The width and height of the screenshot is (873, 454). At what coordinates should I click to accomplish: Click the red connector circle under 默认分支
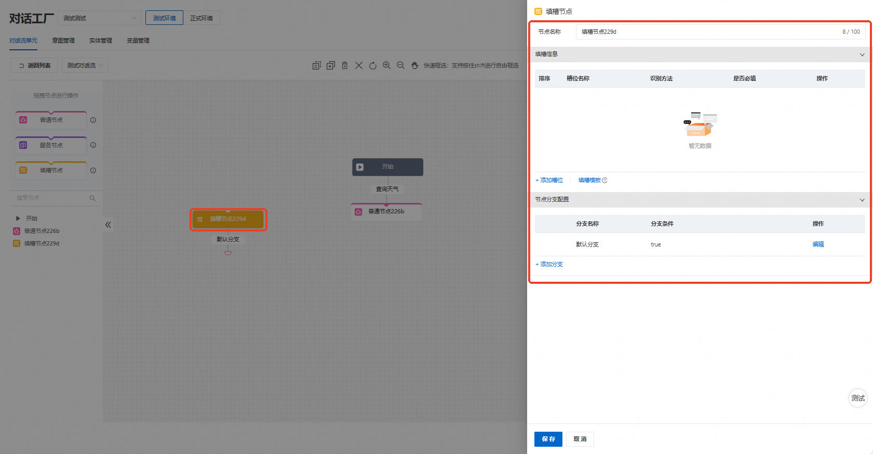click(228, 252)
